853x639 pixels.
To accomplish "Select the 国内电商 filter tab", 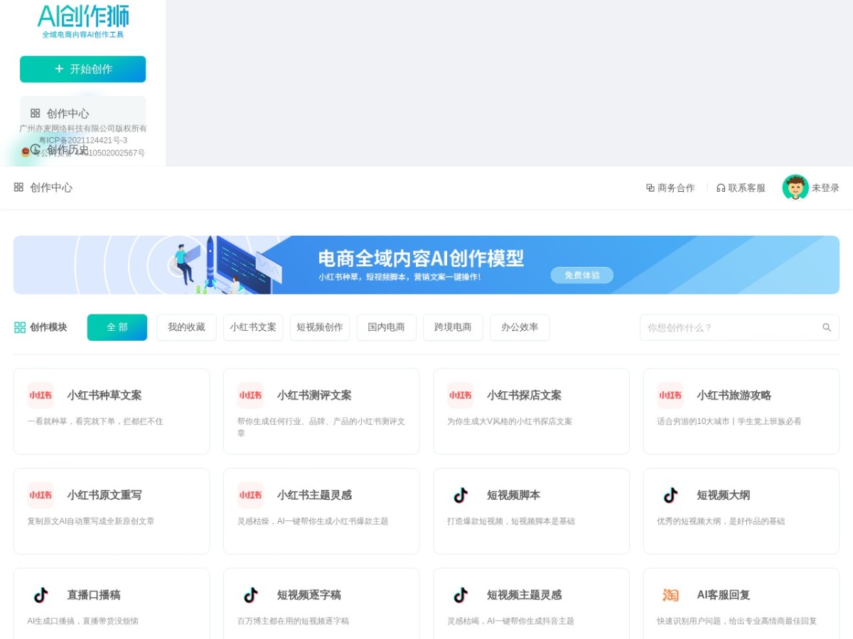I will coord(387,327).
